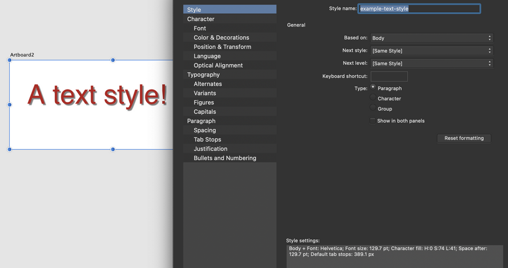
Task: Open the Typography category
Action: [203, 75]
